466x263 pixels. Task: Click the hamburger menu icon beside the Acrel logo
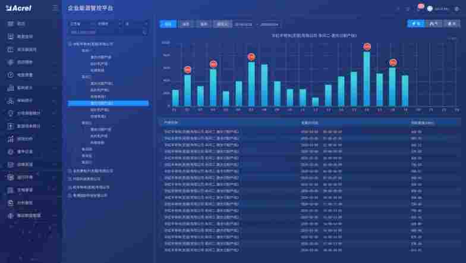(55, 8)
